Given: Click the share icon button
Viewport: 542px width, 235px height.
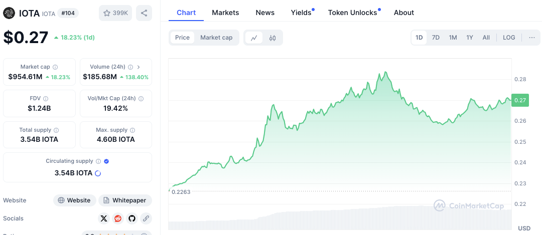Looking at the screenshot, I should click(144, 13).
